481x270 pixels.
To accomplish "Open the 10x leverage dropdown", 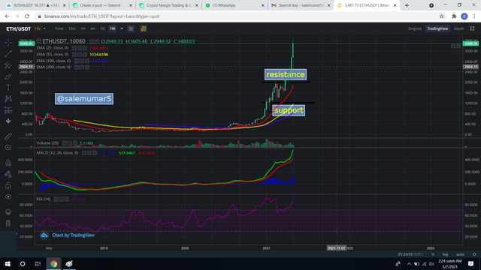I will pos(40,28).
